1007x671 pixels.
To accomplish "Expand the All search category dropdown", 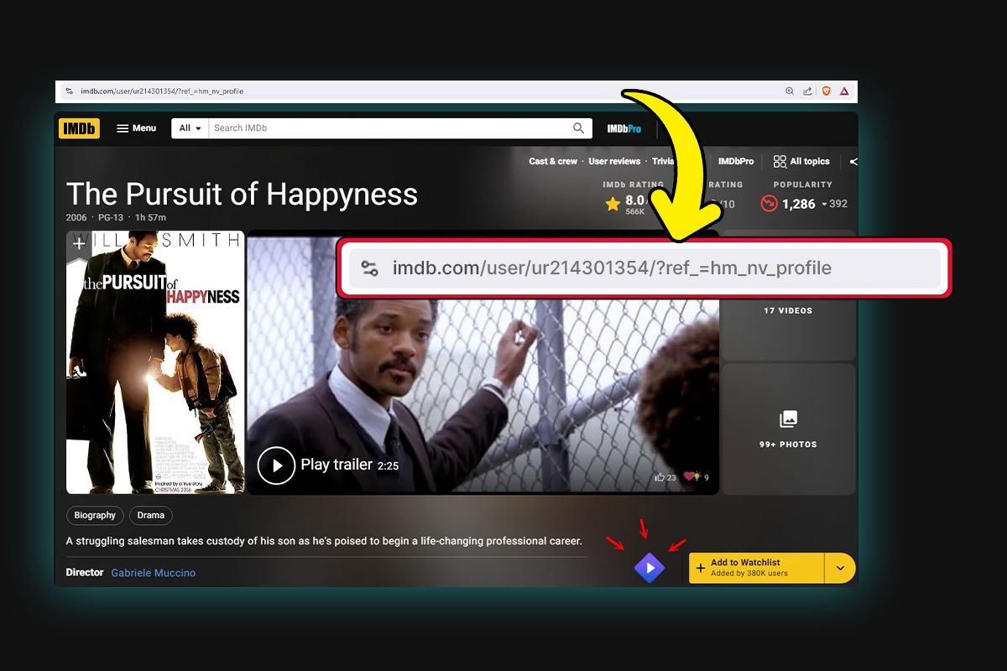I will [190, 128].
